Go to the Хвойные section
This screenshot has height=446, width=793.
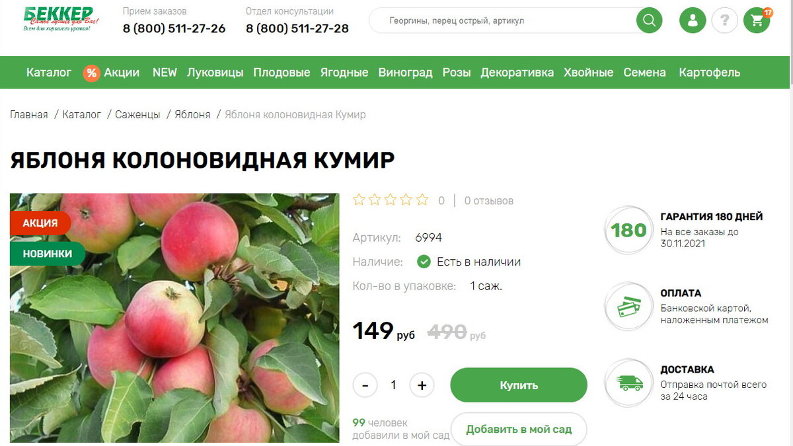point(588,73)
